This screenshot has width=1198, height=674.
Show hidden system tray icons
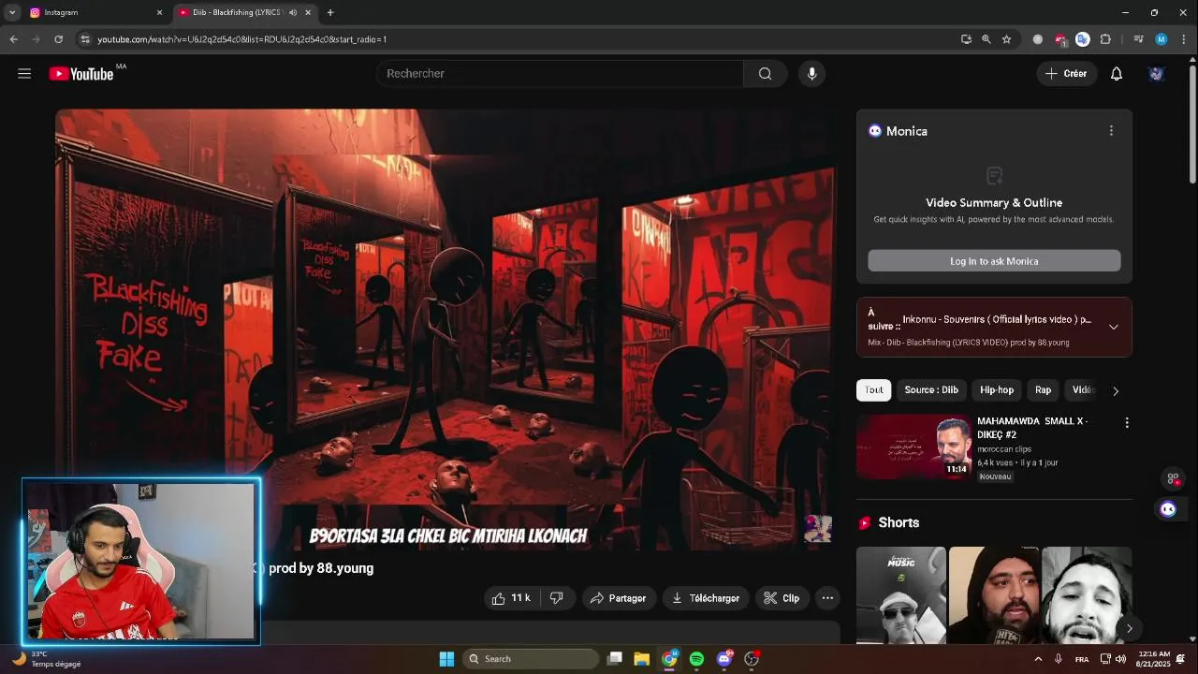1038,659
